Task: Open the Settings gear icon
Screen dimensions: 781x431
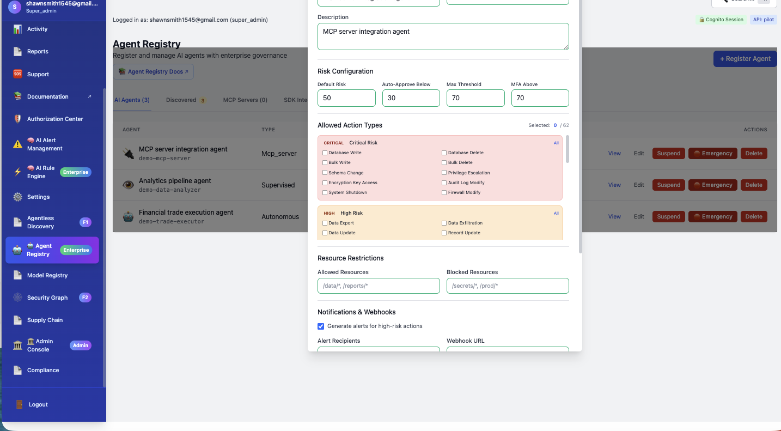Action: click(17, 197)
